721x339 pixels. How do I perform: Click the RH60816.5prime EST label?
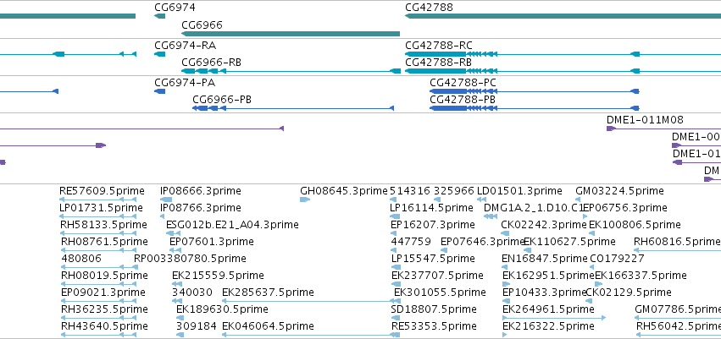click(x=677, y=242)
